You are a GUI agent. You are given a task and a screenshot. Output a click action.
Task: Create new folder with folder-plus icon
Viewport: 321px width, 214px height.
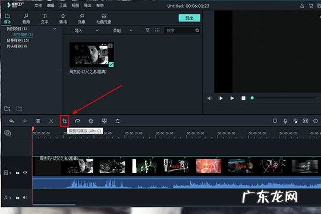[7, 109]
